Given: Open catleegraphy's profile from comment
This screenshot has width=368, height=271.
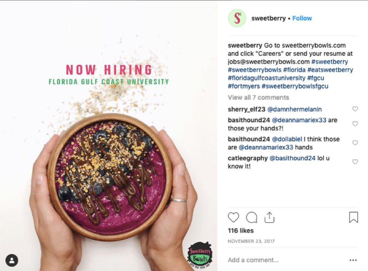Looking at the screenshot, I should click(247, 158).
